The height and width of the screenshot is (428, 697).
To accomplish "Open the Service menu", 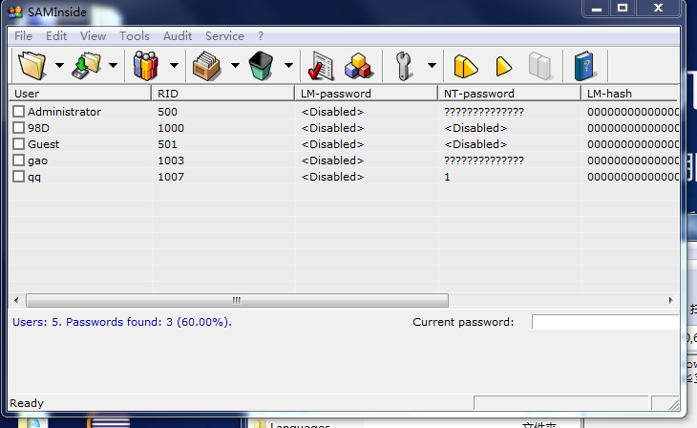I will click(x=224, y=36).
